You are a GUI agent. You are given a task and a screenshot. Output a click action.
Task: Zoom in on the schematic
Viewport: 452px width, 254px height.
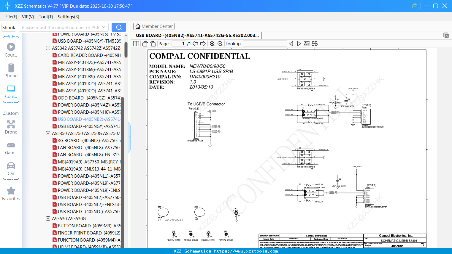(212, 44)
